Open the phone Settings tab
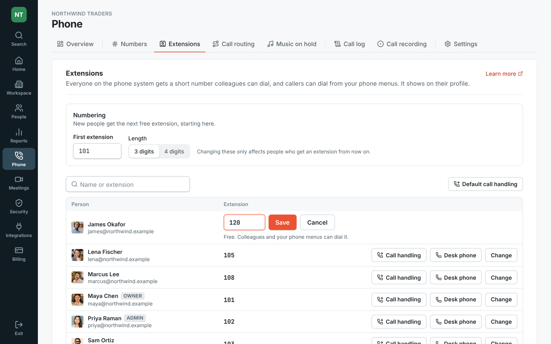 (461, 44)
